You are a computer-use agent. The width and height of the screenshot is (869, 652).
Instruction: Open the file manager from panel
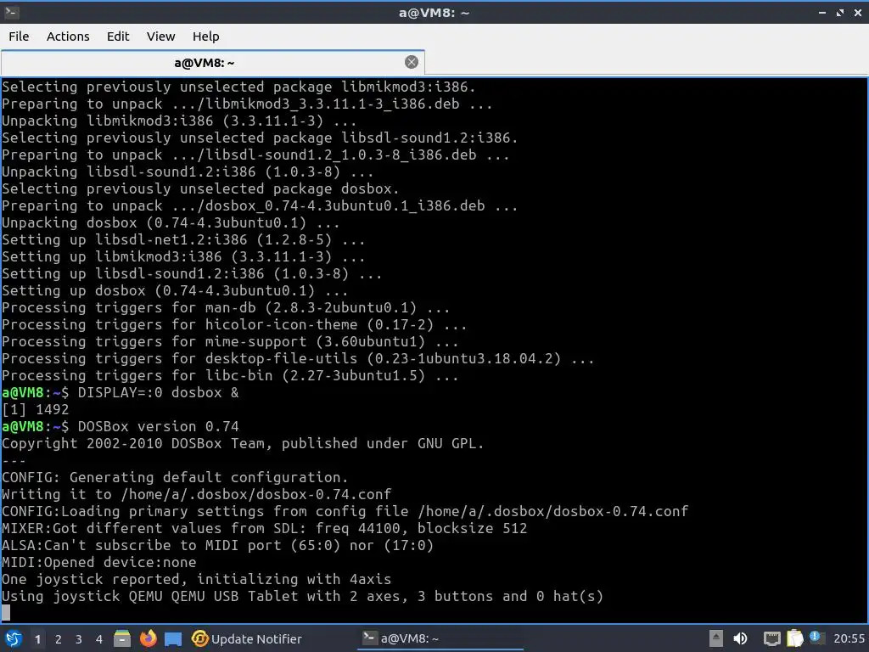[x=122, y=638]
